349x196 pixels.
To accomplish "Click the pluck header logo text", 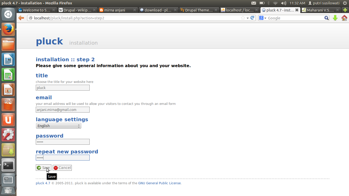I will pos(50,41).
